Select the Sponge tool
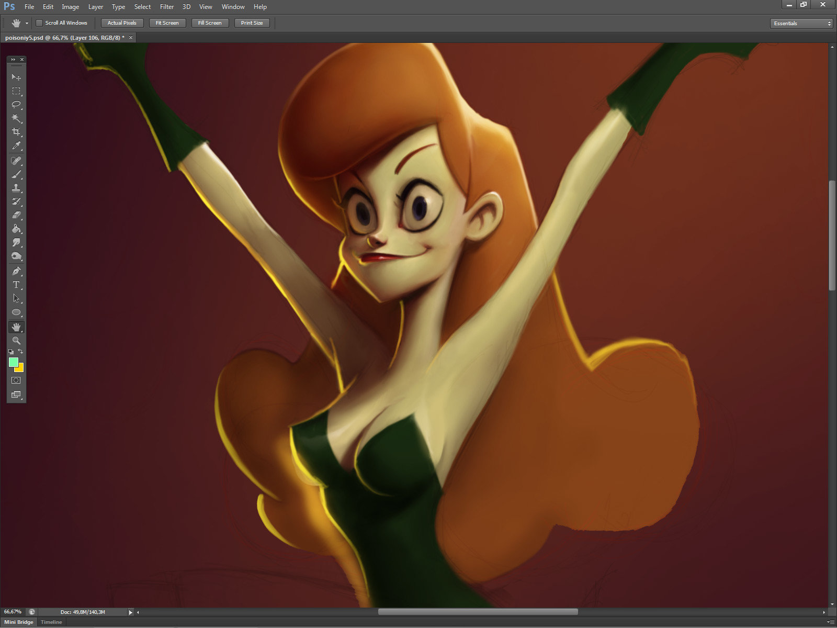The width and height of the screenshot is (837, 628). coord(16,256)
